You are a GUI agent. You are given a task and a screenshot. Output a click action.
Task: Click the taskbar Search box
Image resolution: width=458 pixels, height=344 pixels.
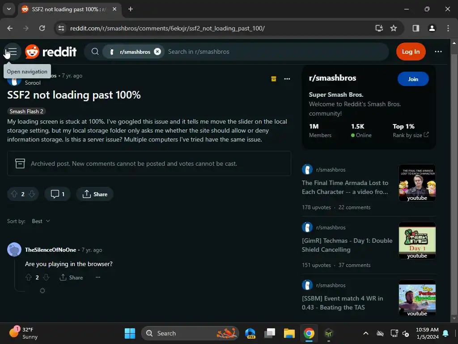click(190, 333)
